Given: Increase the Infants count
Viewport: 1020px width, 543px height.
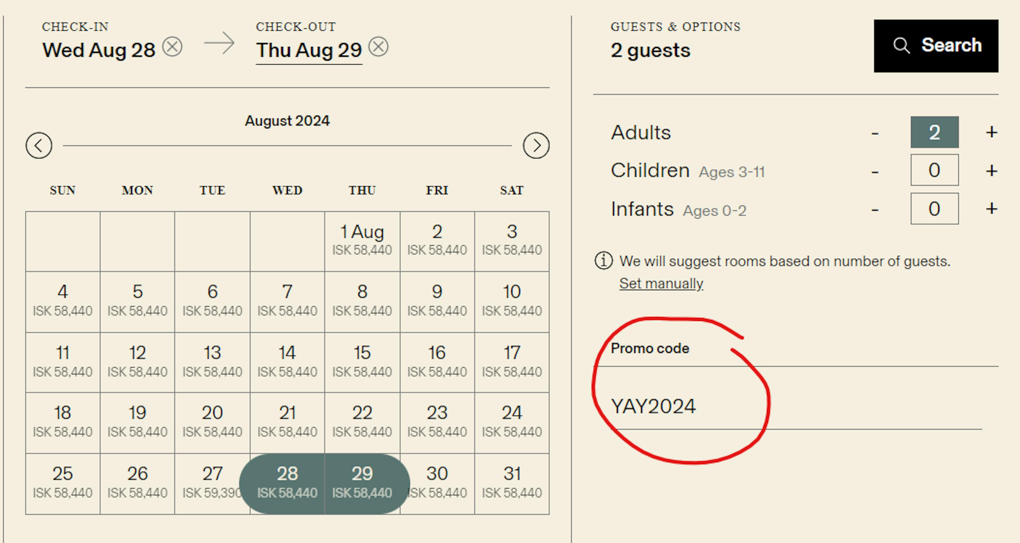Looking at the screenshot, I should click(991, 209).
